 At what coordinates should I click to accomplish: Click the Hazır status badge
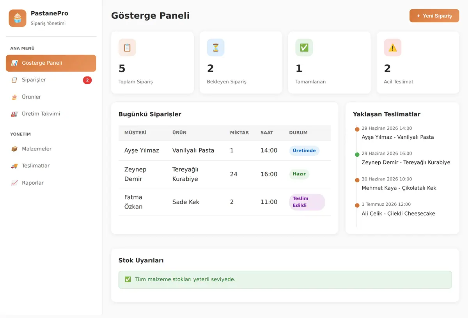[x=299, y=174]
